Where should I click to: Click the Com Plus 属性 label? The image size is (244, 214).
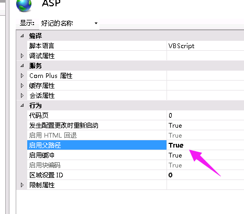pos(51,76)
